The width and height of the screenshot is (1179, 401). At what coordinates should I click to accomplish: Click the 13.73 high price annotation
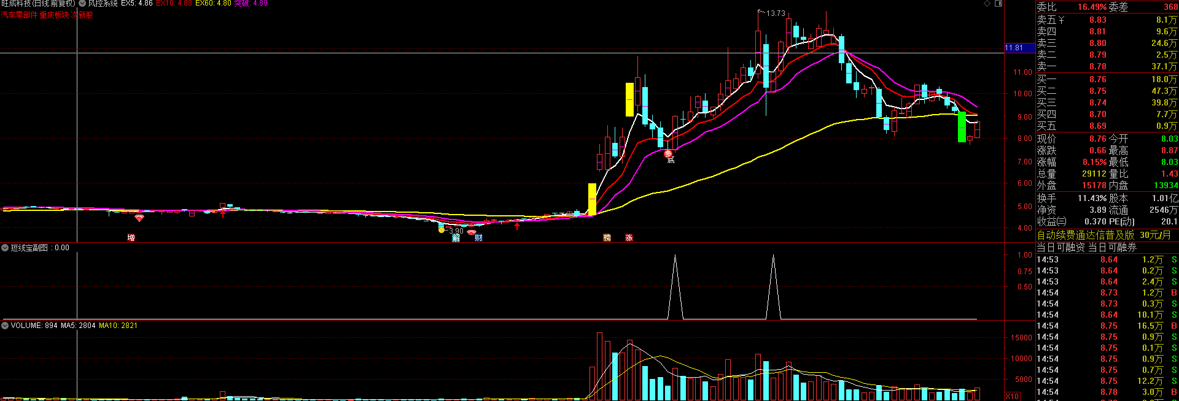(776, 13)
